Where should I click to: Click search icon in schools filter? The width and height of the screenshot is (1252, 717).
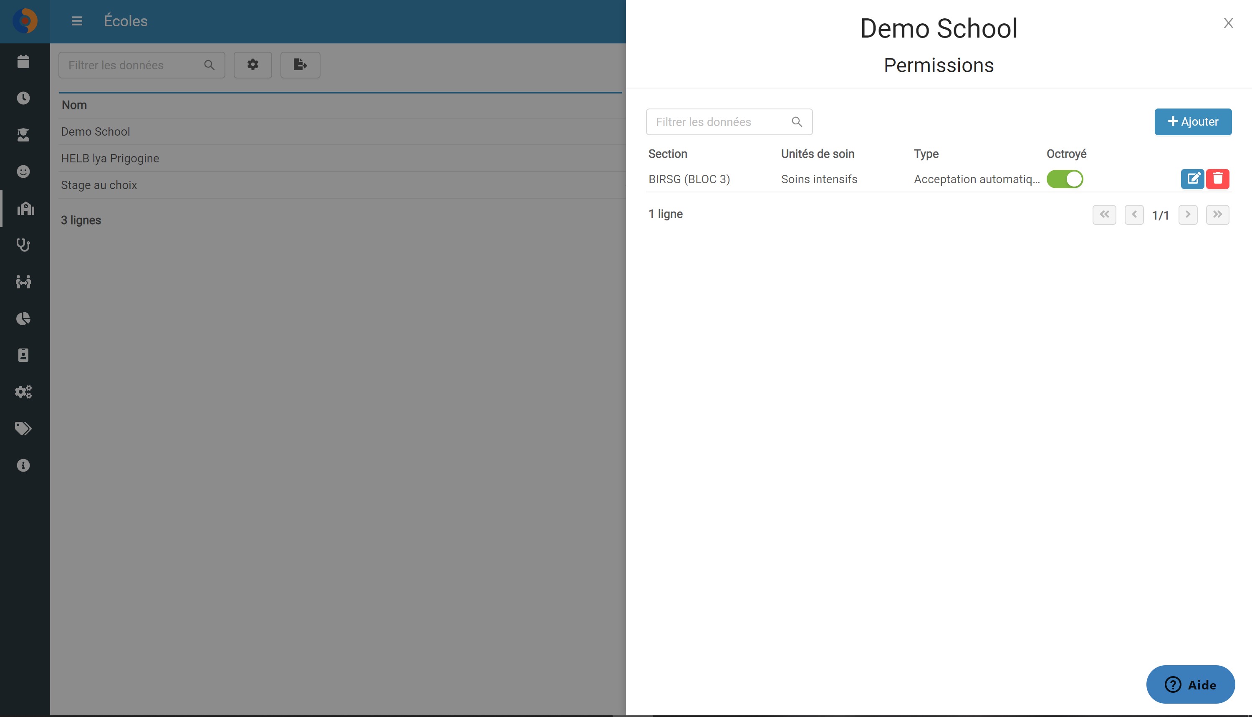(209, 65)
